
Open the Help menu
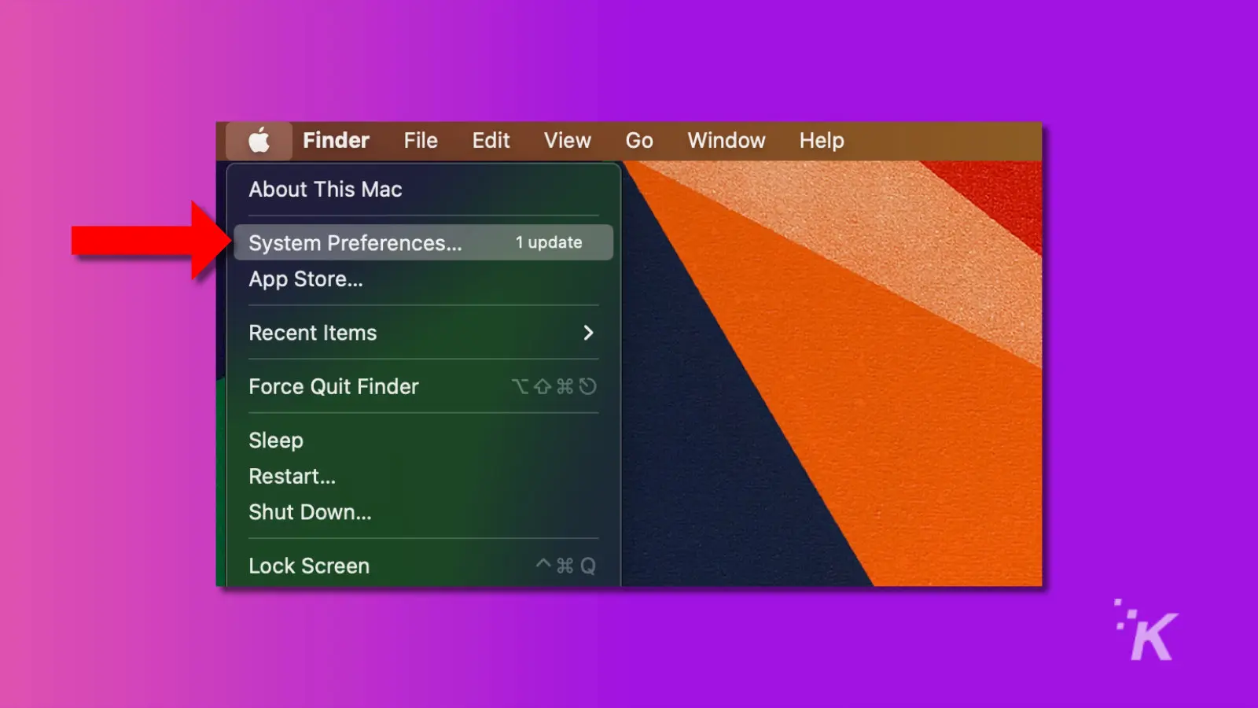point(822,141)
